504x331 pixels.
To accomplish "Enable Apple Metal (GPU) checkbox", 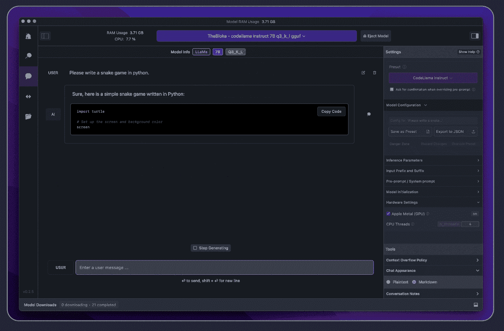I will tap(388, 214).
